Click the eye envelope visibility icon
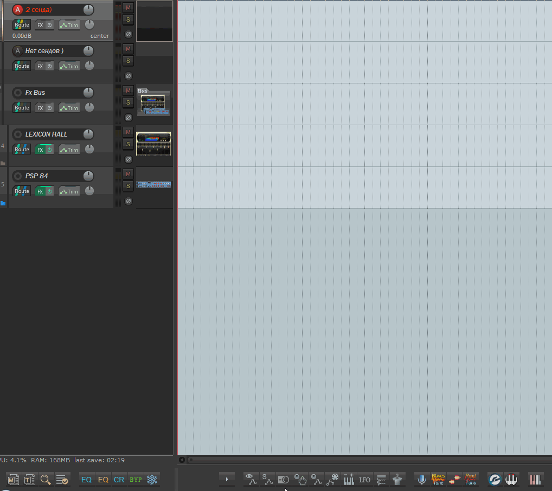 [251, 480]
